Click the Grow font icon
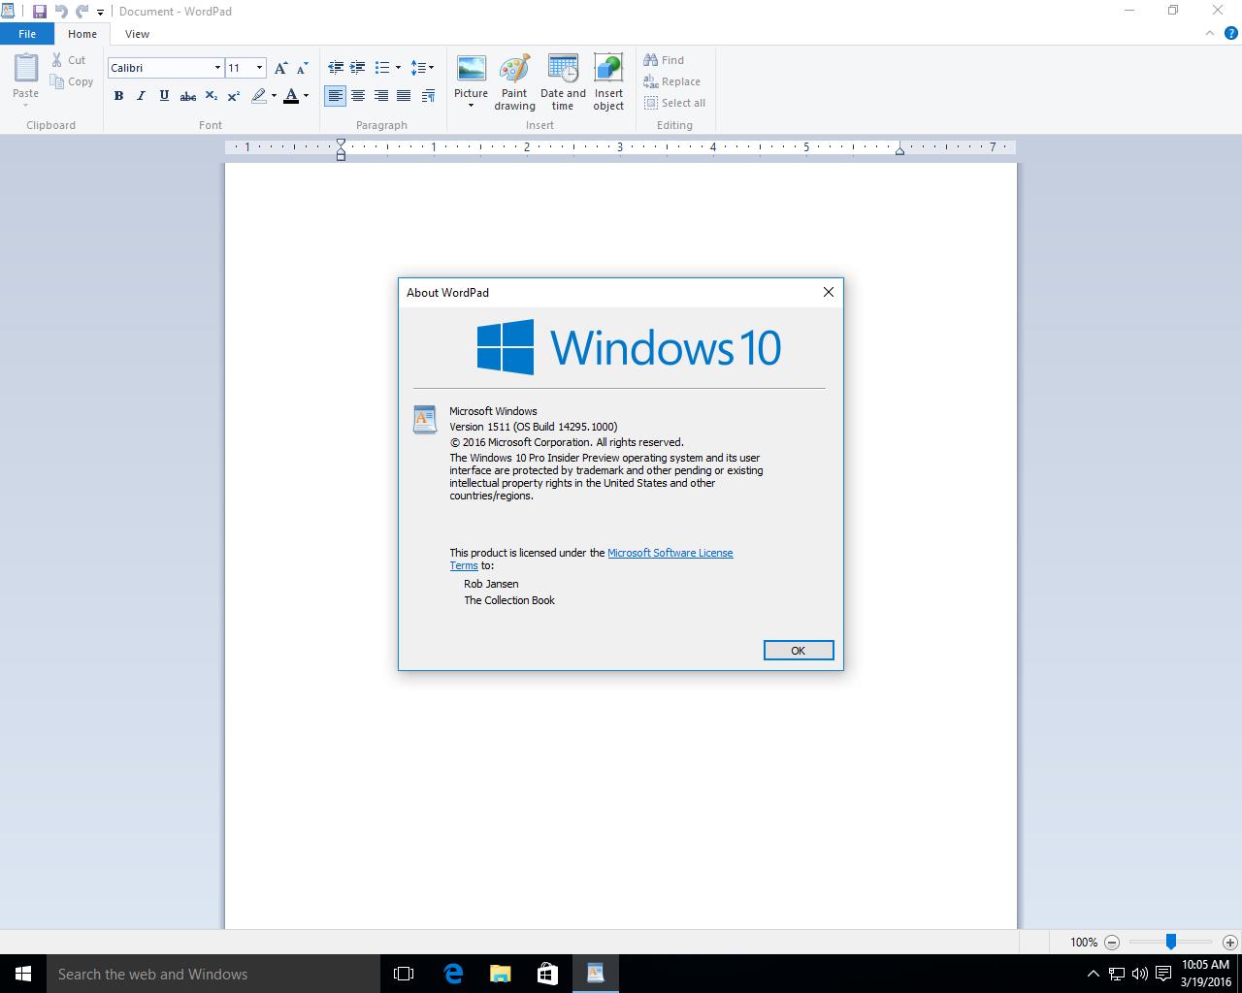 pyautogui.click(x=280, y=68)
